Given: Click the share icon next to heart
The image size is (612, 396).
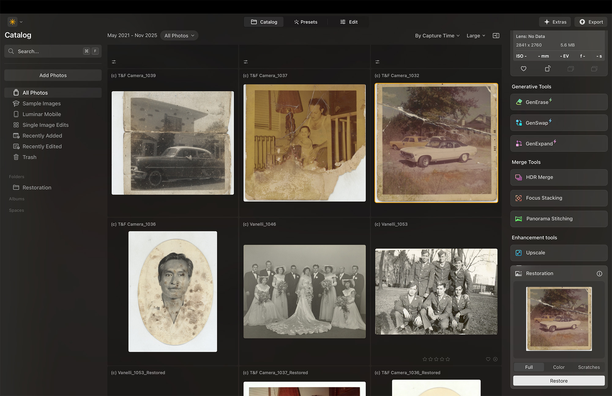Looking at the screenshot, I should (547, 69).
